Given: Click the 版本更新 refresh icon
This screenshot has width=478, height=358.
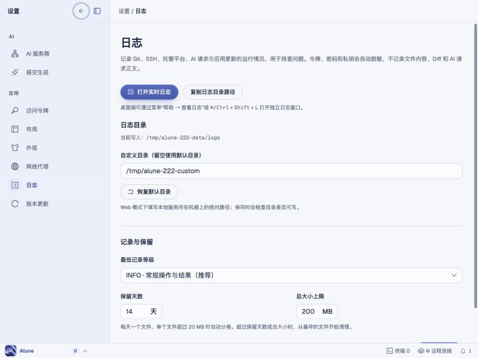Looking at the screenshot, I should 14,203.
